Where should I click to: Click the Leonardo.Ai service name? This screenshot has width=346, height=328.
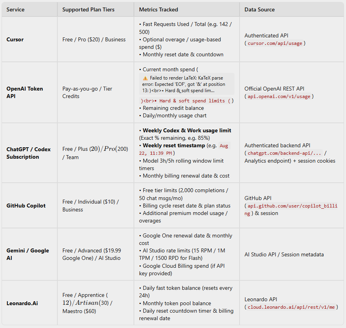click(x=22, y=303)
